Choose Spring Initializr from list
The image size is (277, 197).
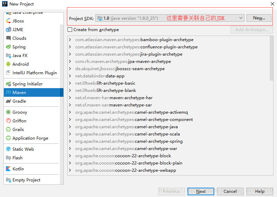[x=32, y=84]
